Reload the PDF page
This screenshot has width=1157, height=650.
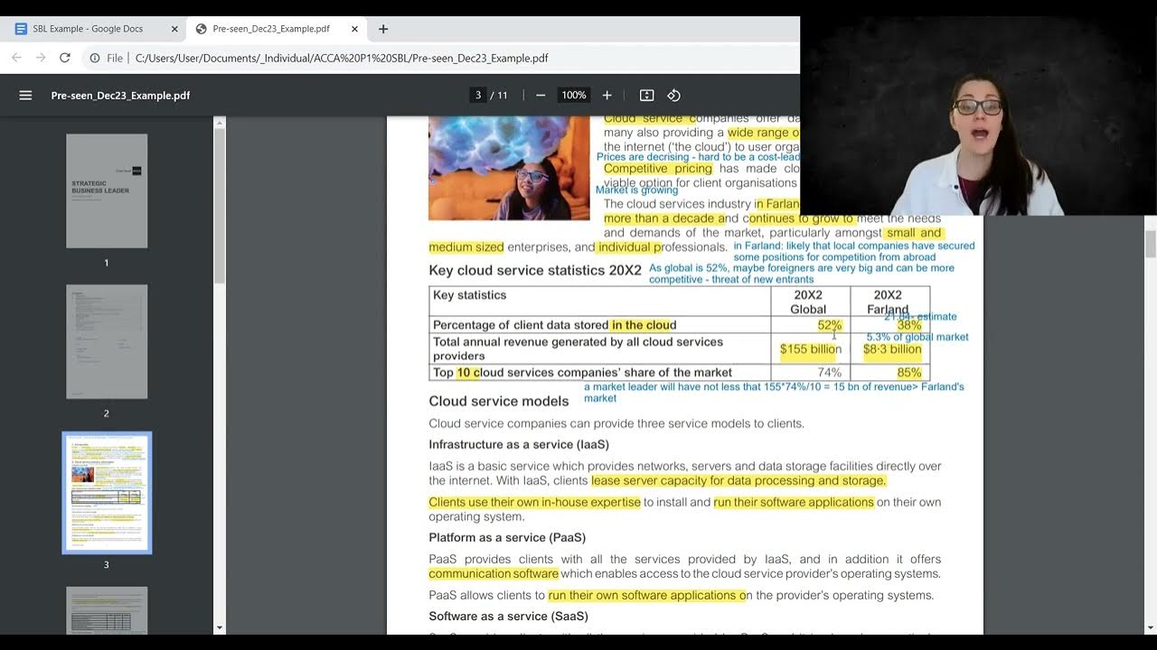click(65, 58)
